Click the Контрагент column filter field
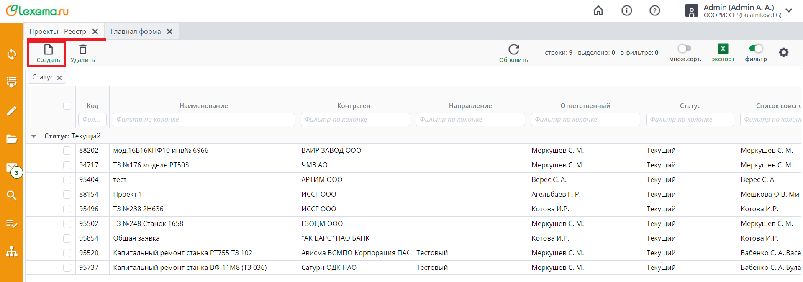This screenshot has width=803, height=282. pos(355,120)
